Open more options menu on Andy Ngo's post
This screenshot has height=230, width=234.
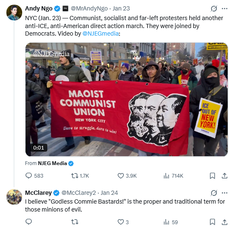pos(224,9)
